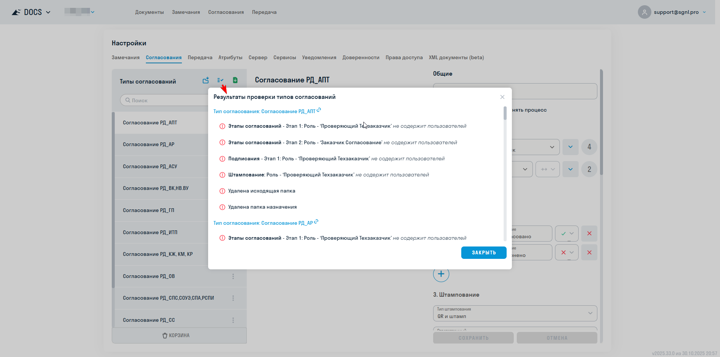
Task: Click the DOCS logo icon
Action: click(16, 12)
